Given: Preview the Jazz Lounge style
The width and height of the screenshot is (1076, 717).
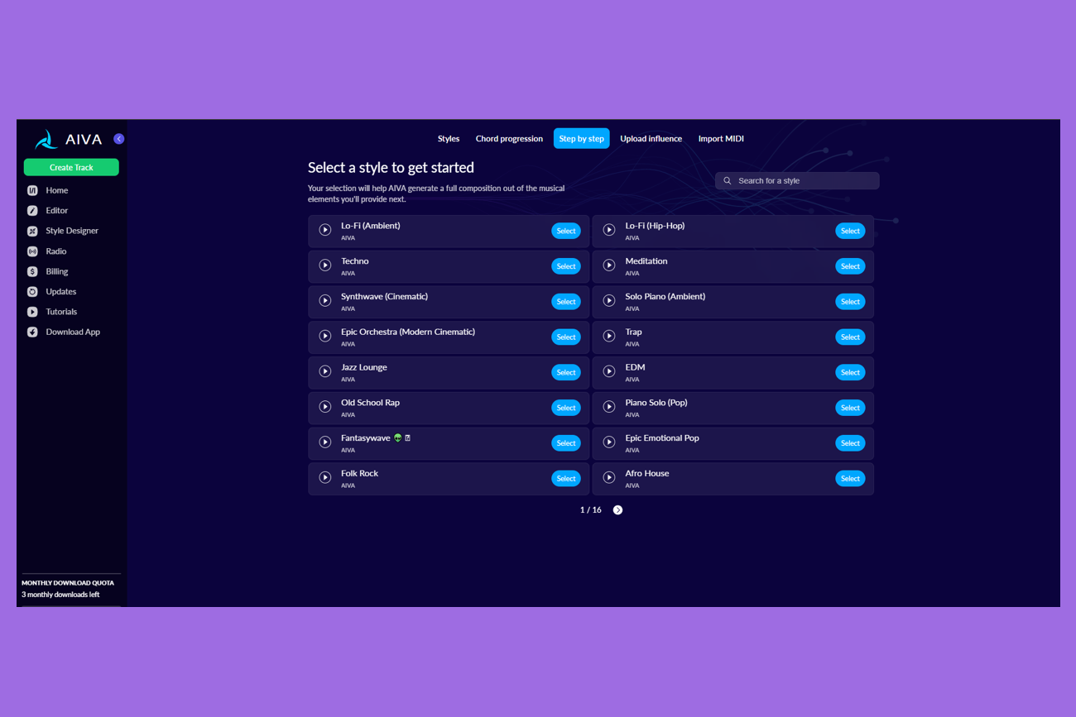Looking at the screenshot, I should click(x=325, y=372).
